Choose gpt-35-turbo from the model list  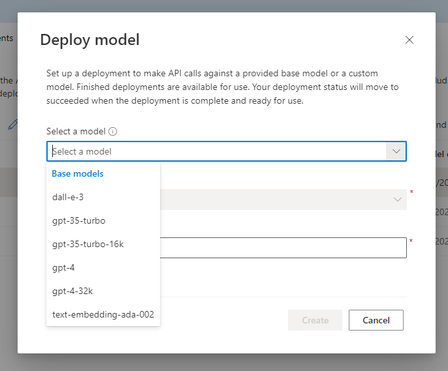tap(103, 221)
